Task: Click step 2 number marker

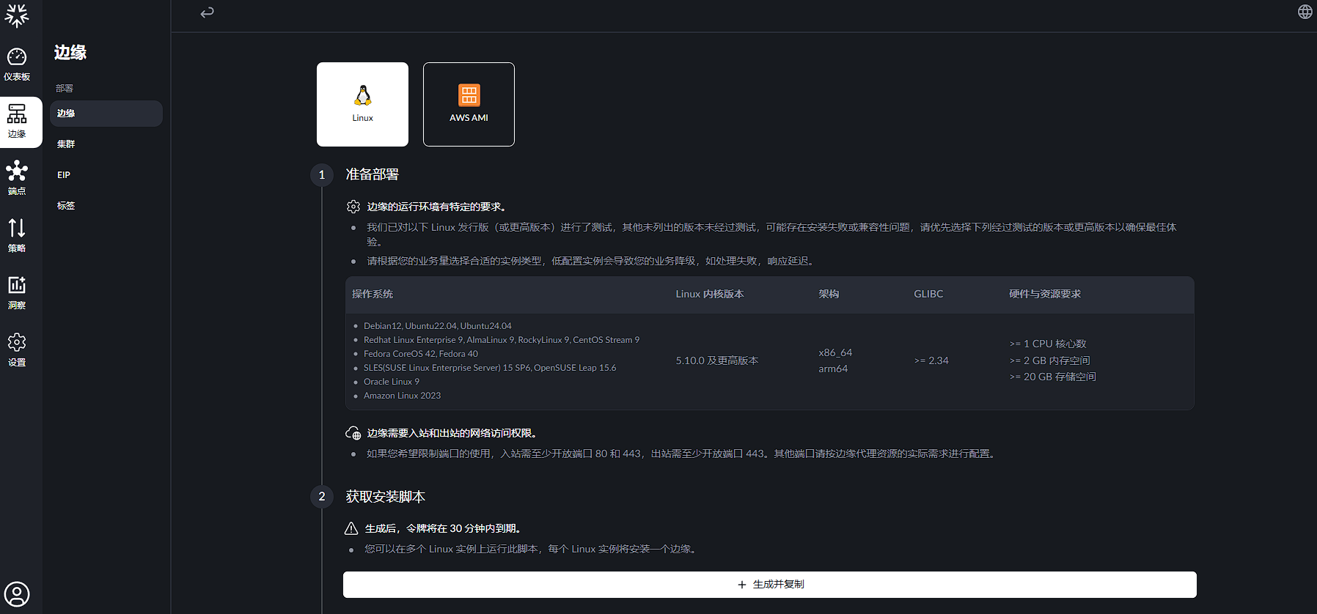Action: pyautogui.click(x=322, y=497)
